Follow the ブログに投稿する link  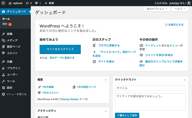109,45
